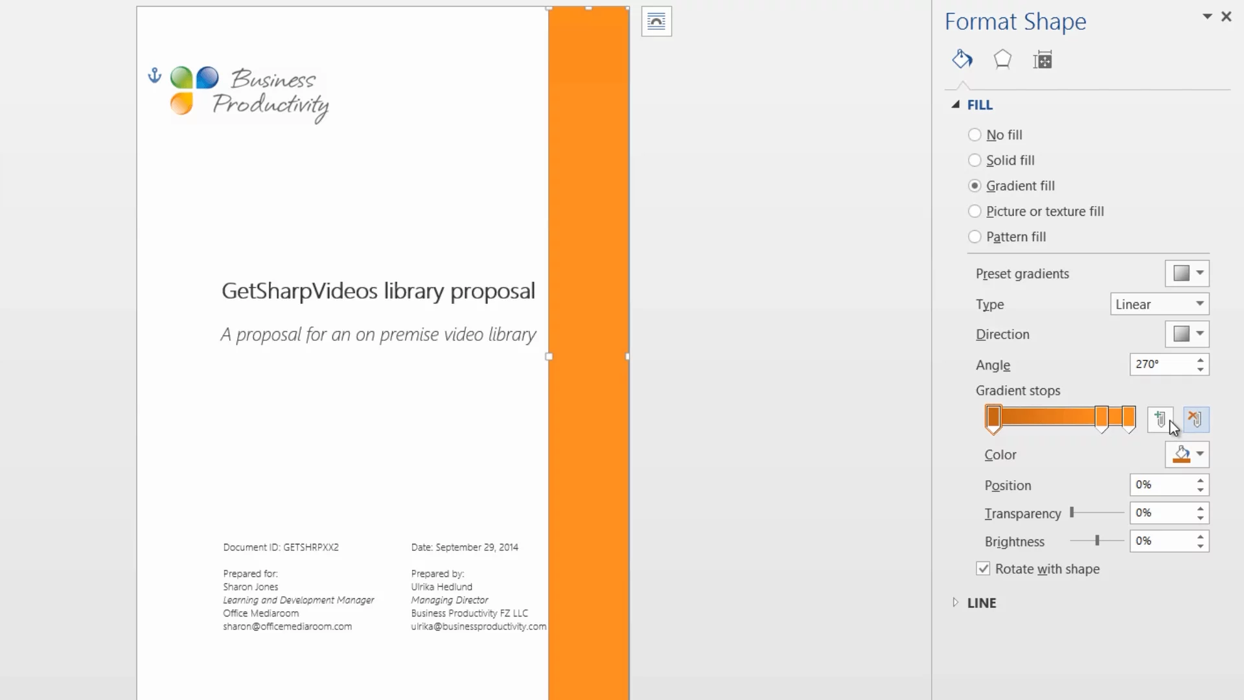Select the Pattern fill option
Image resolution: width=1244 pixels, height=700 pixels.
pos(974,237)
